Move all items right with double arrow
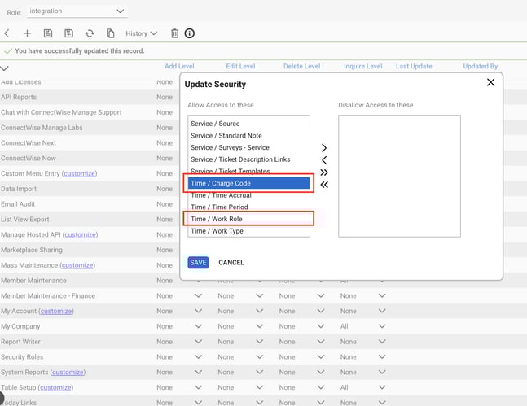The width and height of the screenshot is (527, 406). pyautogui.click(x=324, y=172)
